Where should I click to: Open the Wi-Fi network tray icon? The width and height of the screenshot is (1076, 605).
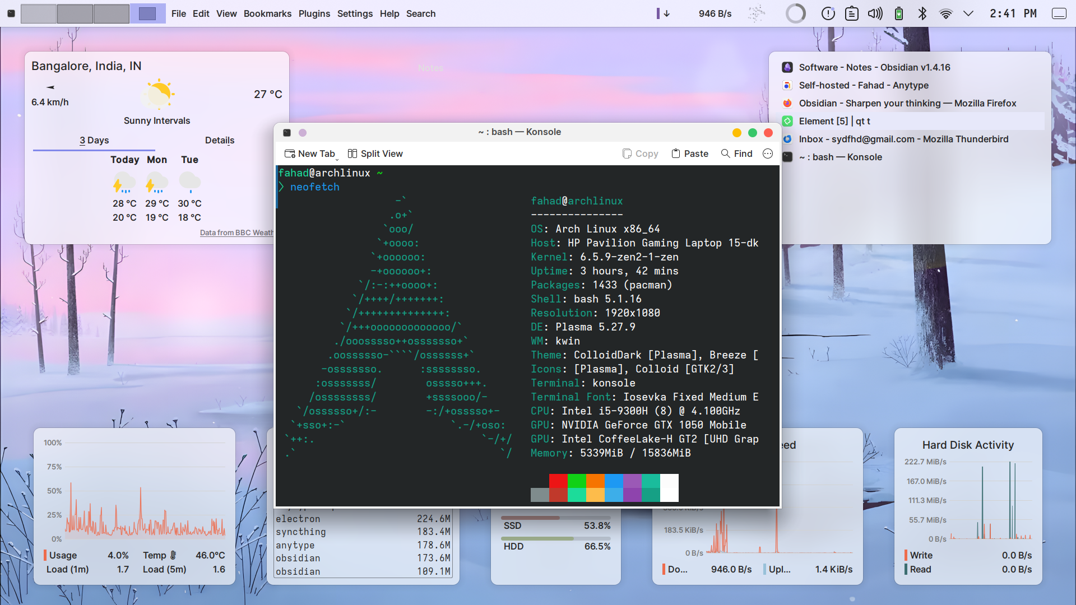pyautogui.click(x=946, y=13)
